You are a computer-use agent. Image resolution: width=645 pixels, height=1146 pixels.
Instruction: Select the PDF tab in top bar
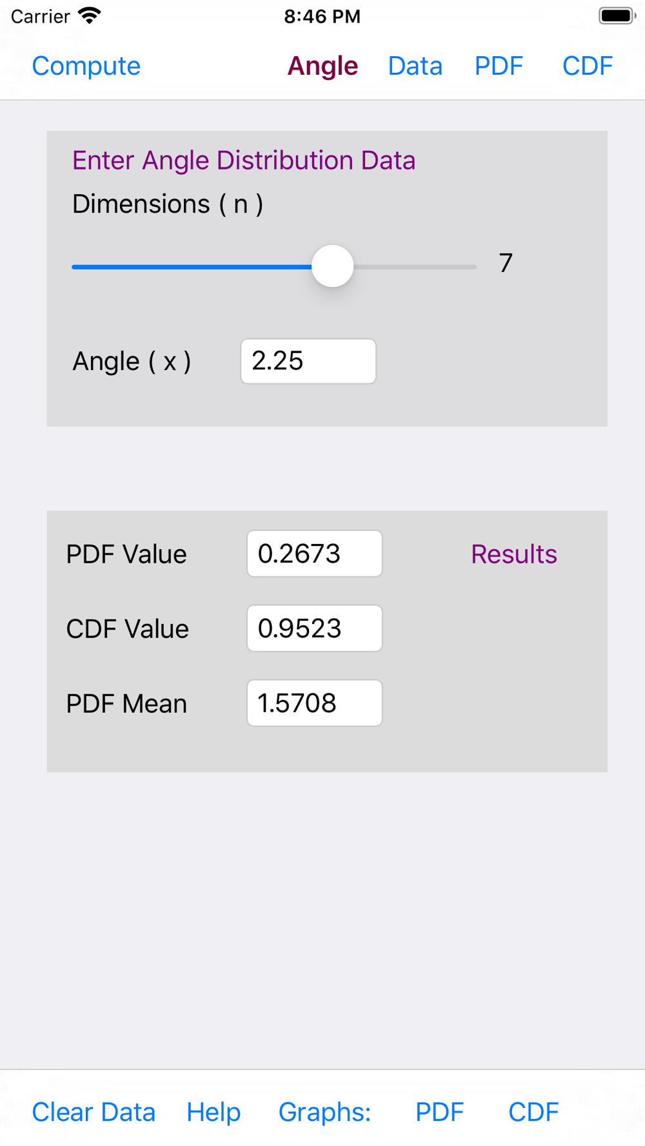click(x=499, y=66)
